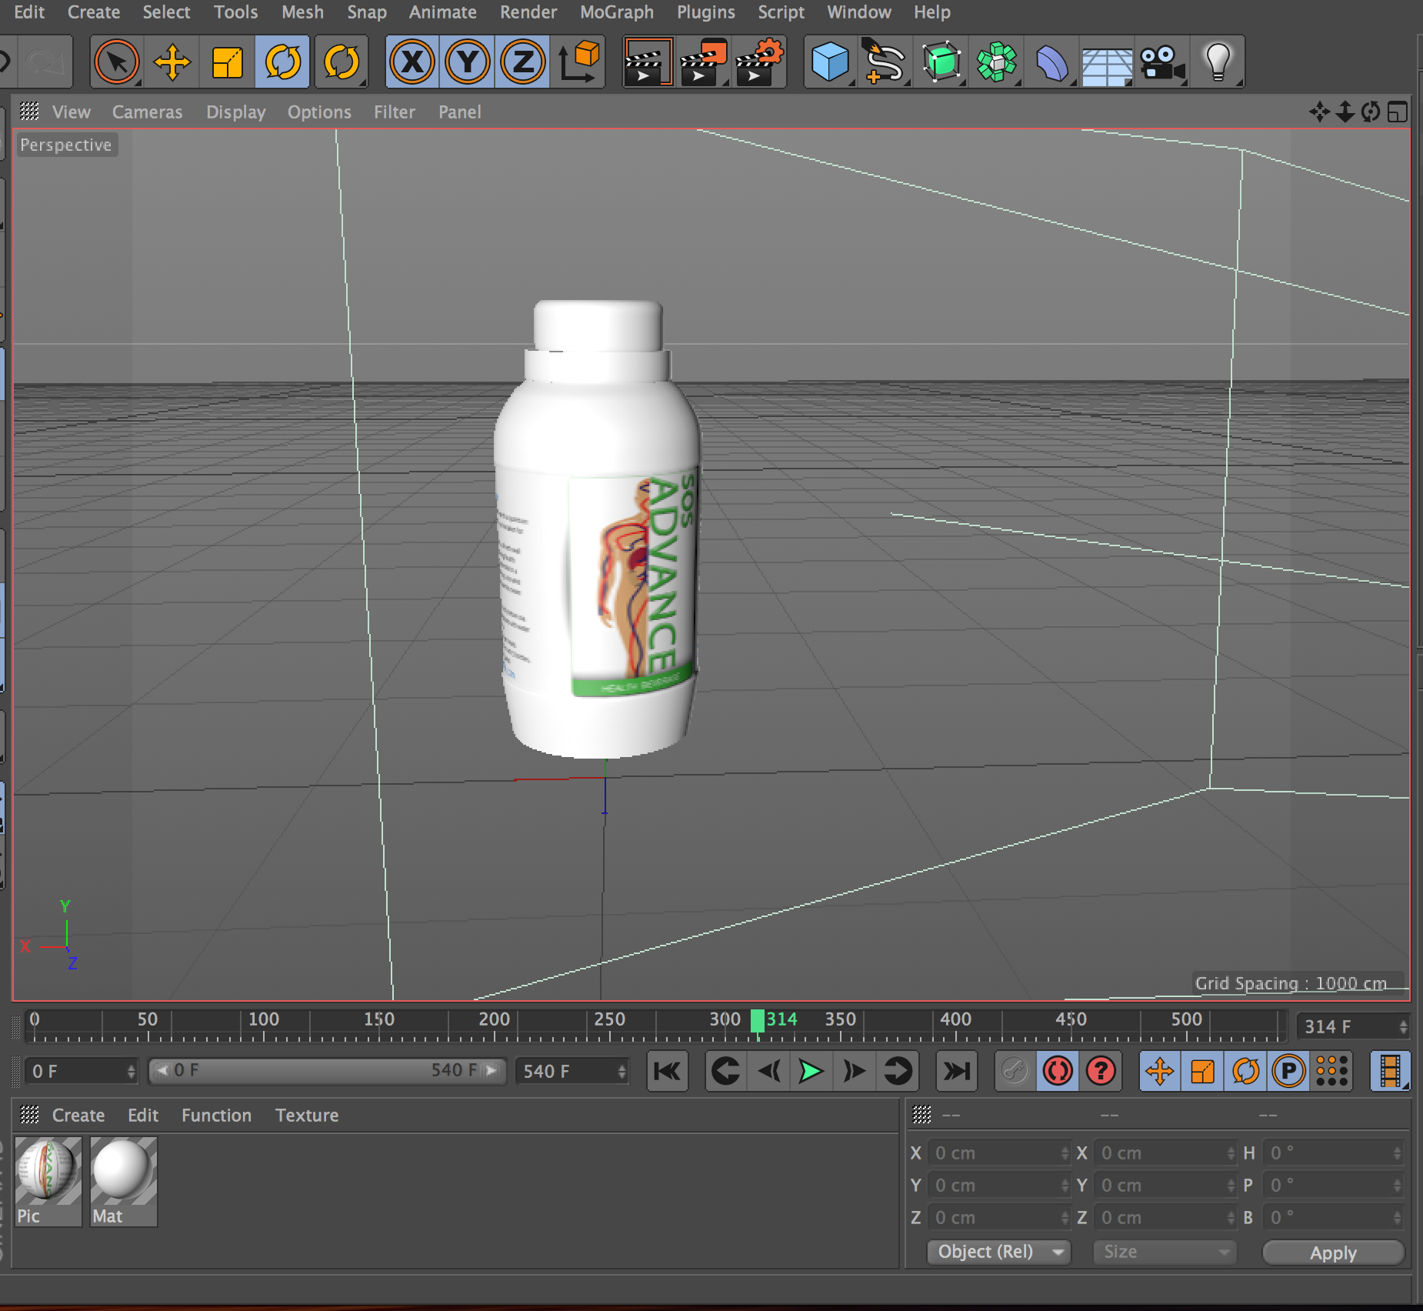This screenshot has height=1311, width=1423.
Task: Step to the previous frame
Action: [x=768, y=1071]
